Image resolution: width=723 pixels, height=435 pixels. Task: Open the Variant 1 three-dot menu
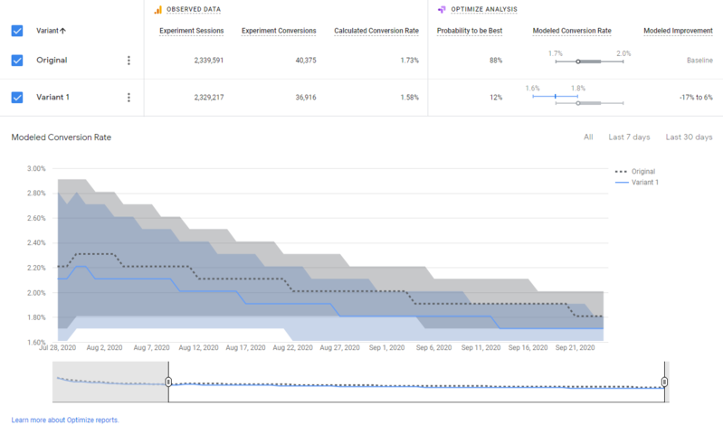pyautogui.click(x=128, y=98)
